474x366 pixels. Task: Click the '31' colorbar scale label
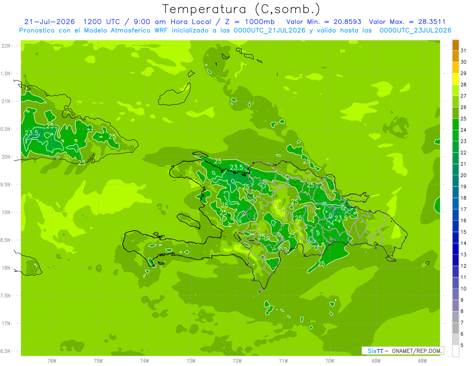(464, 51)
